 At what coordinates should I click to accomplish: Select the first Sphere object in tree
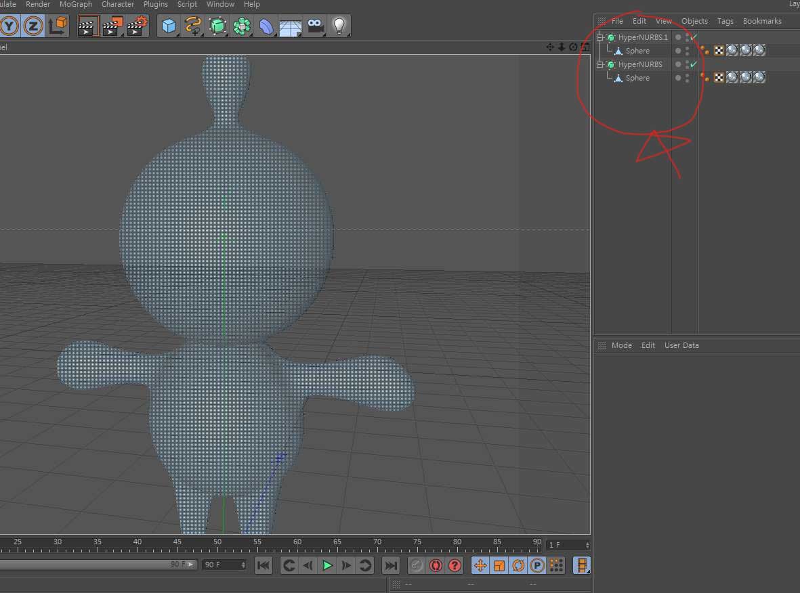coord(637,51)
